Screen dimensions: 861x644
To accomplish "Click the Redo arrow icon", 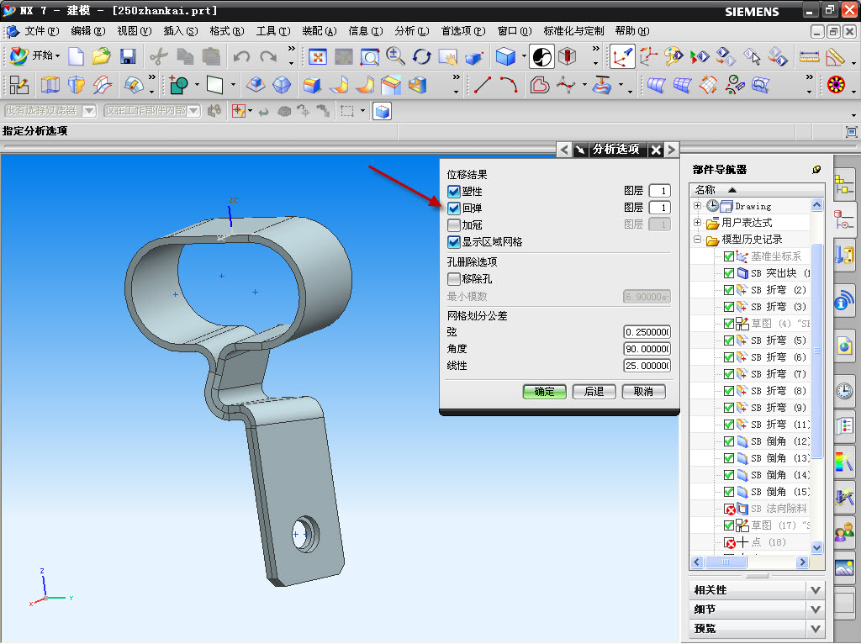I will [268, 56].
